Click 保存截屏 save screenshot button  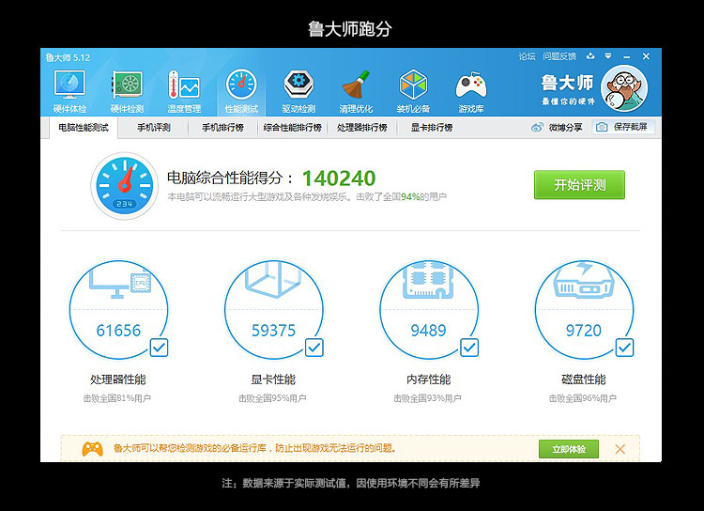(x=623, y=127)
